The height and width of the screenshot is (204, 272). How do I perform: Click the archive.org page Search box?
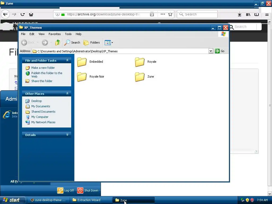(x=245, y=27)
